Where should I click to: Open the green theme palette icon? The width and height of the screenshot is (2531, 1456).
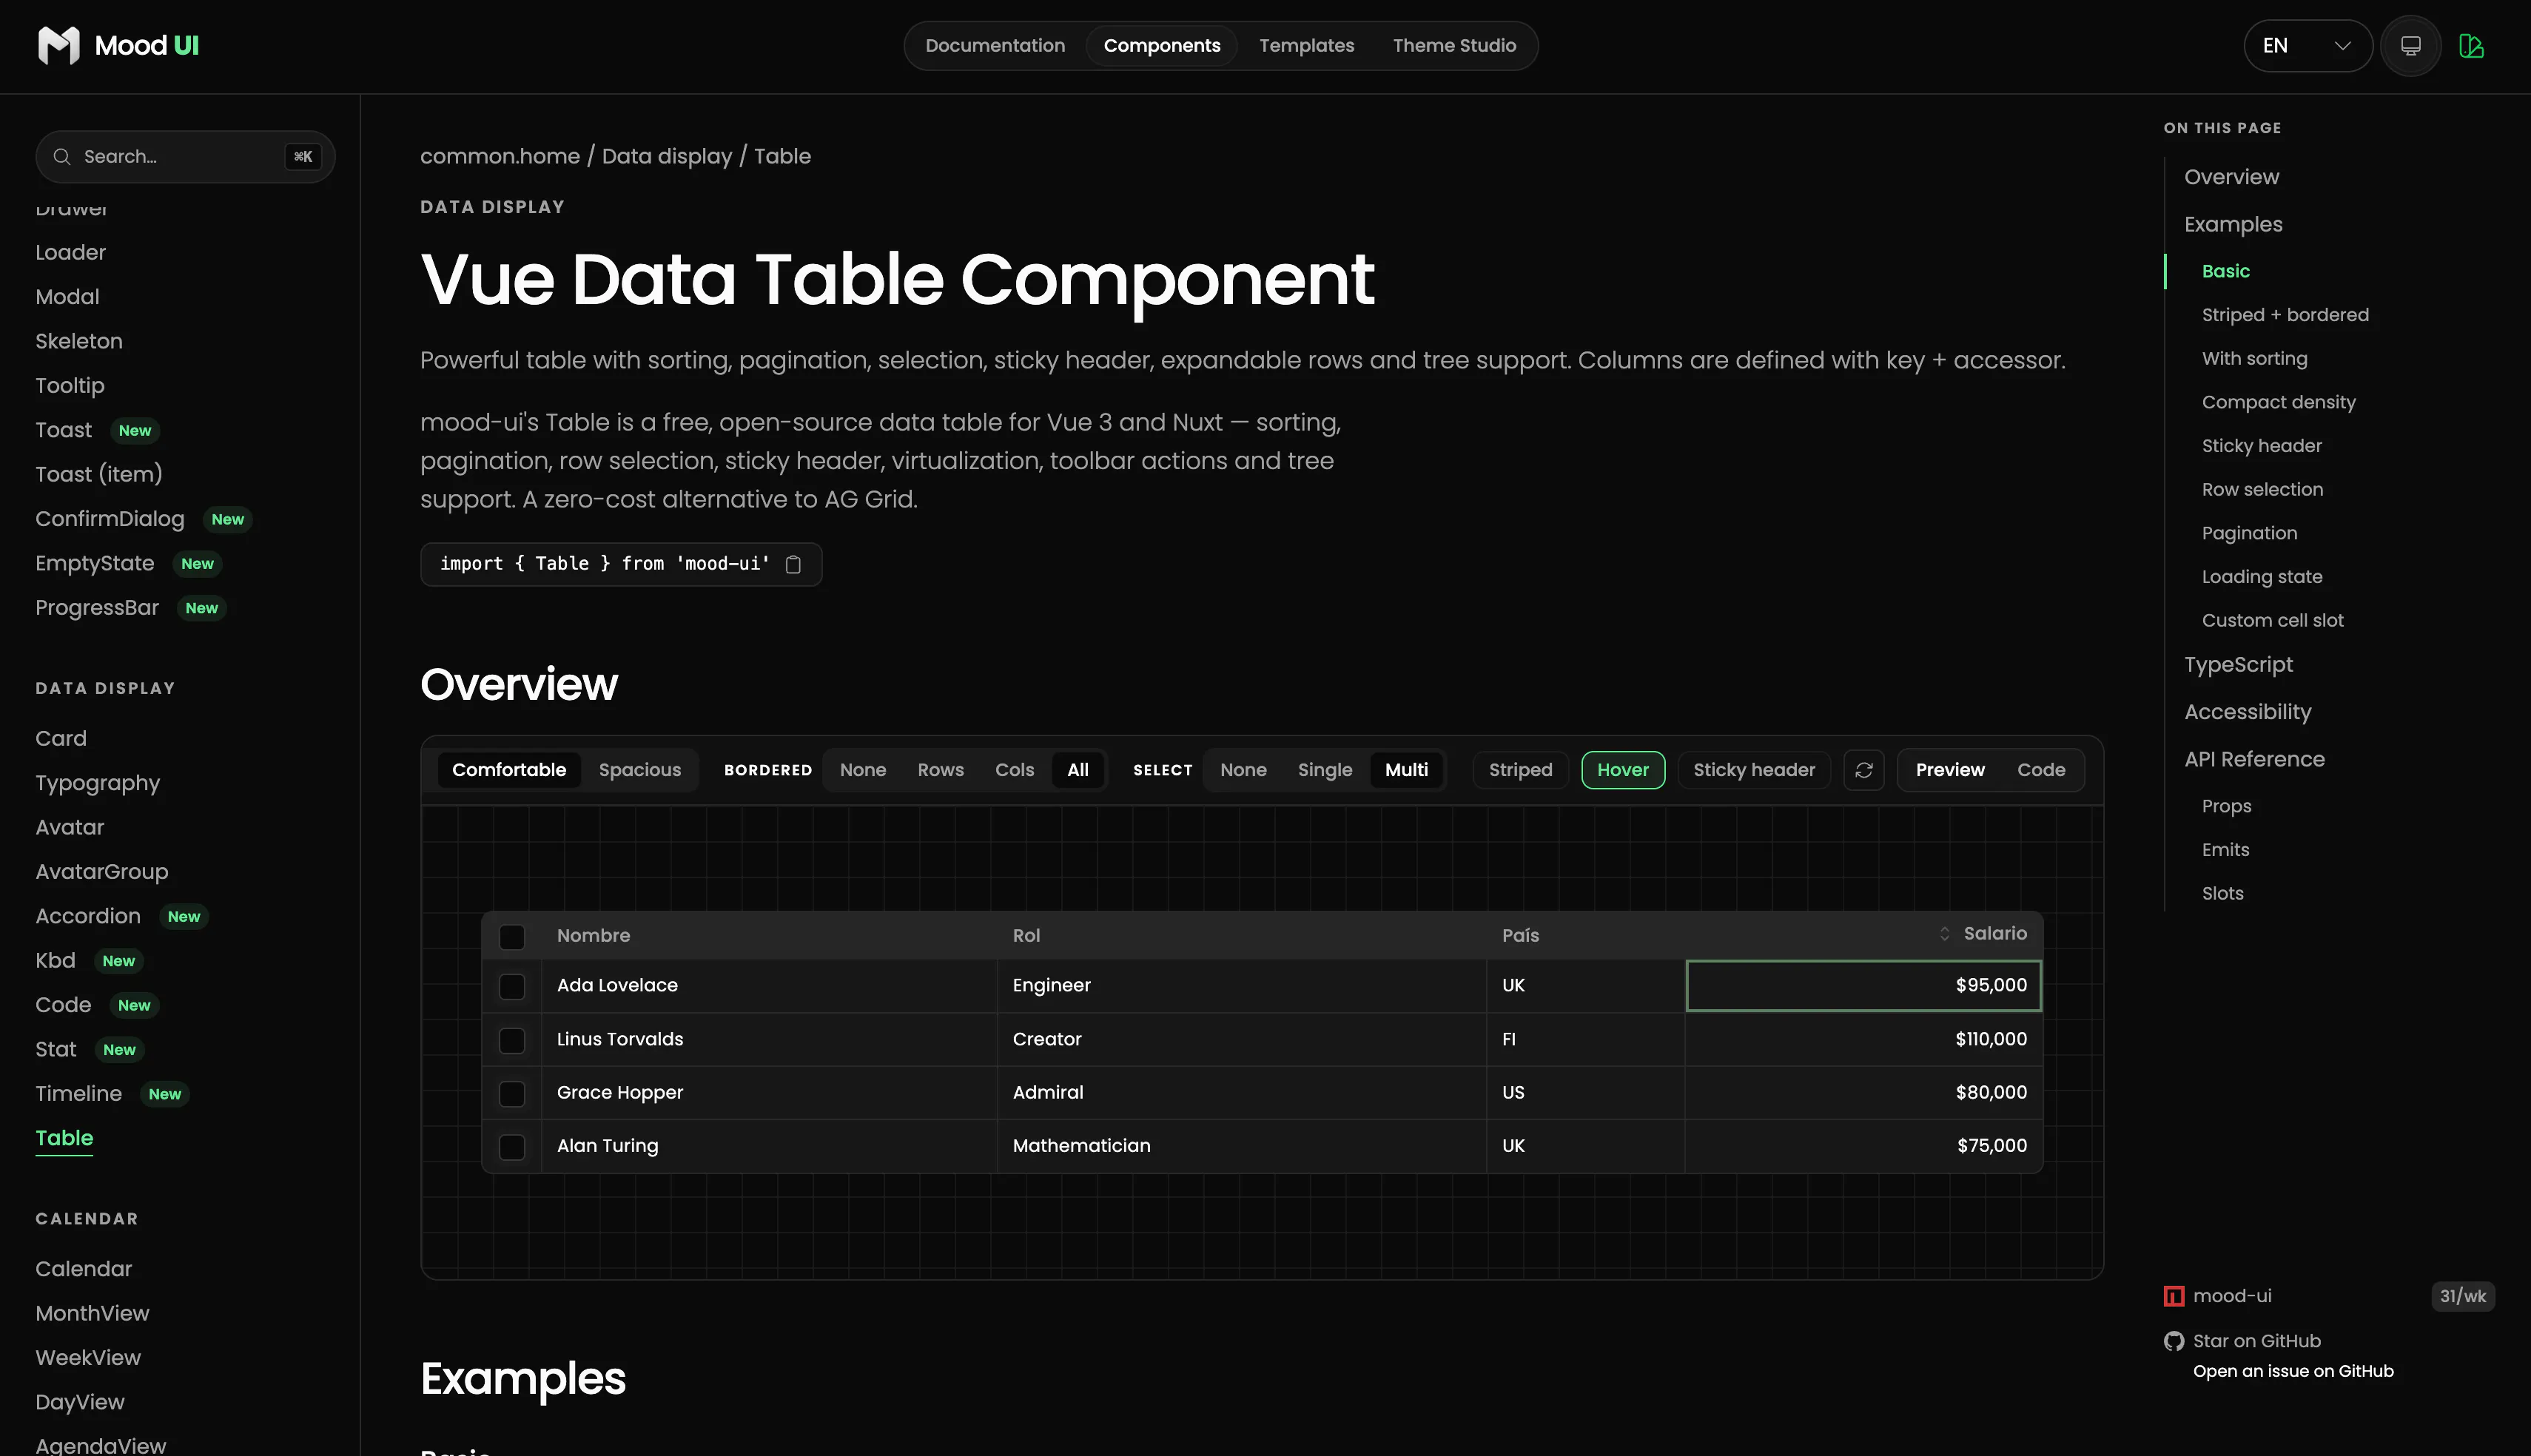(2471, 46)
